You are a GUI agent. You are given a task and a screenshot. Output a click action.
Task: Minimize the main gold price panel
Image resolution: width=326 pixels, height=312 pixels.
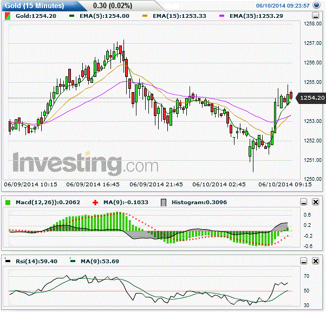(316, 16)
